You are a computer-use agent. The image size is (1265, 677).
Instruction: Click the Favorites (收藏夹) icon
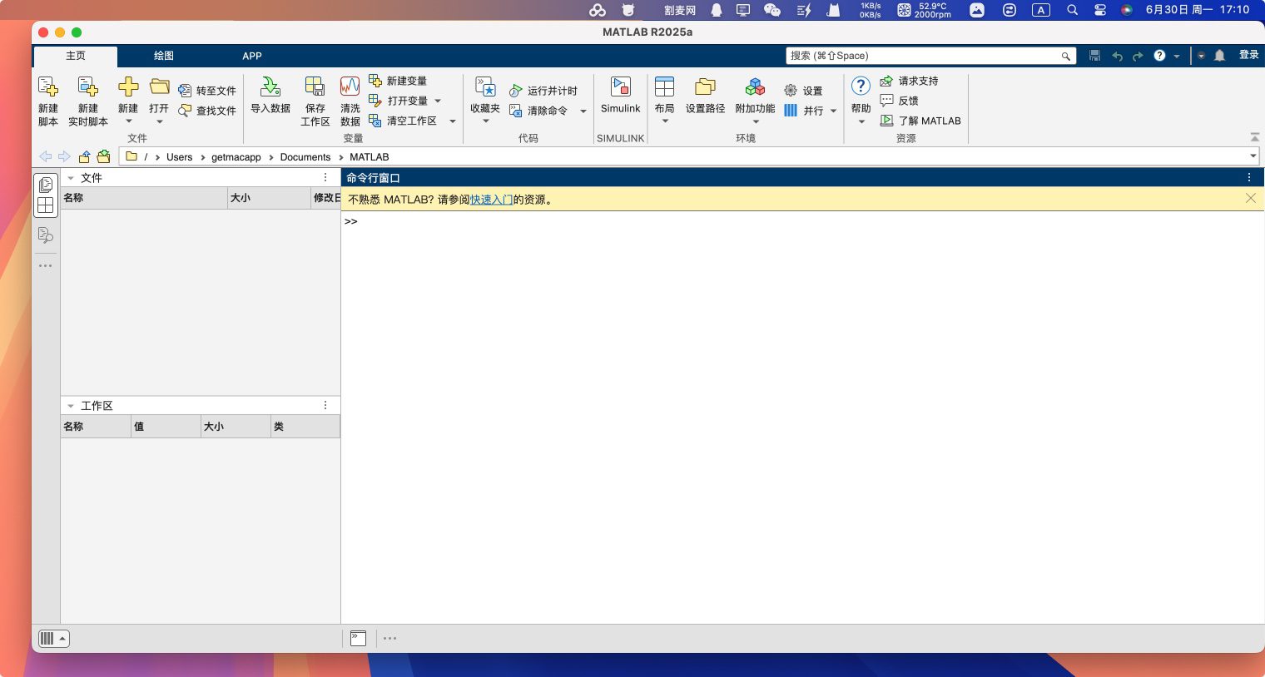coord(485,87)
